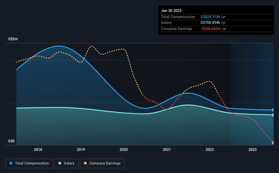The image size is (279, 173).
Task: Click the 2022 x-axis label
Action: (210, 150)
